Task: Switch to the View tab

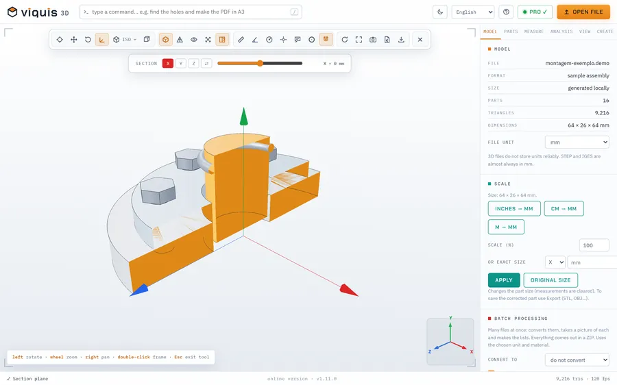Action: (x=585, y=32)
